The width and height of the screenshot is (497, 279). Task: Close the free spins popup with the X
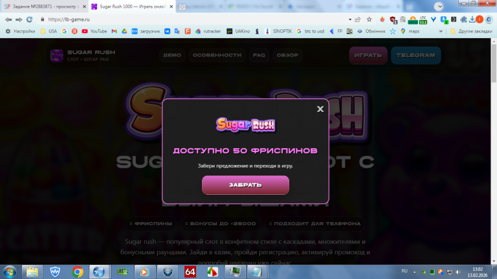[x=320, y=109]
